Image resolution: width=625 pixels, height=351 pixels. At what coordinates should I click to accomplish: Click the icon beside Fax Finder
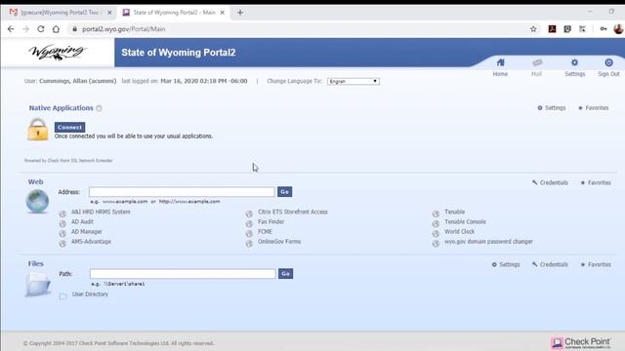click(x=249, y=223)
